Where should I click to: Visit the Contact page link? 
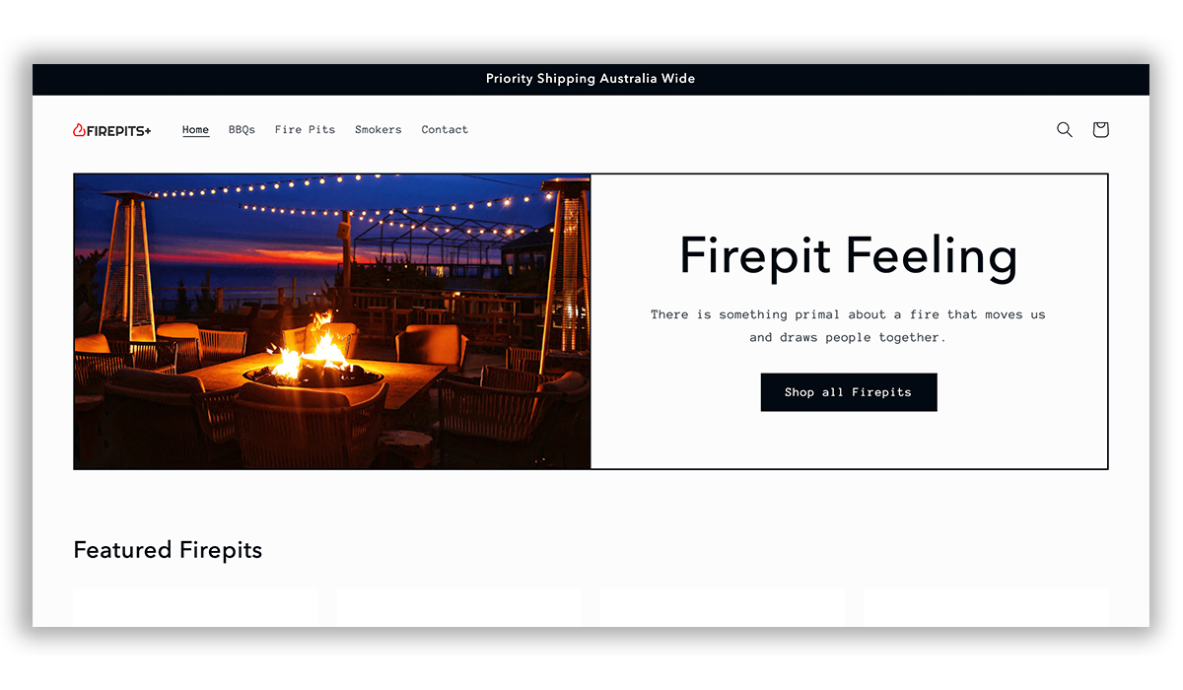click(x=445, y=130)
